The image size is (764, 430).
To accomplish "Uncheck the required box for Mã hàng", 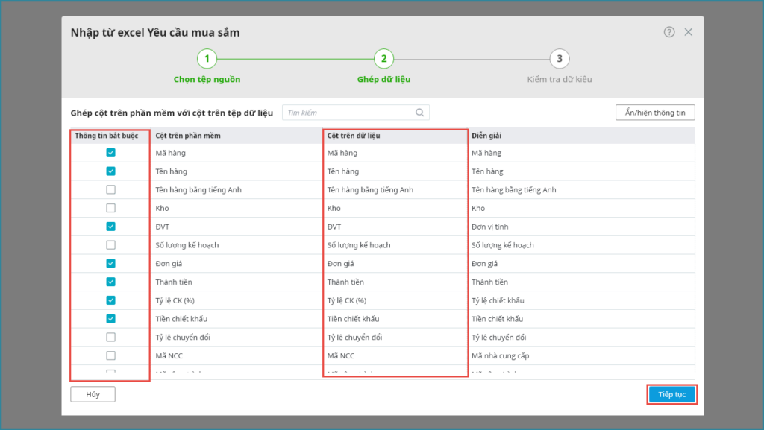I will (110, 153).
